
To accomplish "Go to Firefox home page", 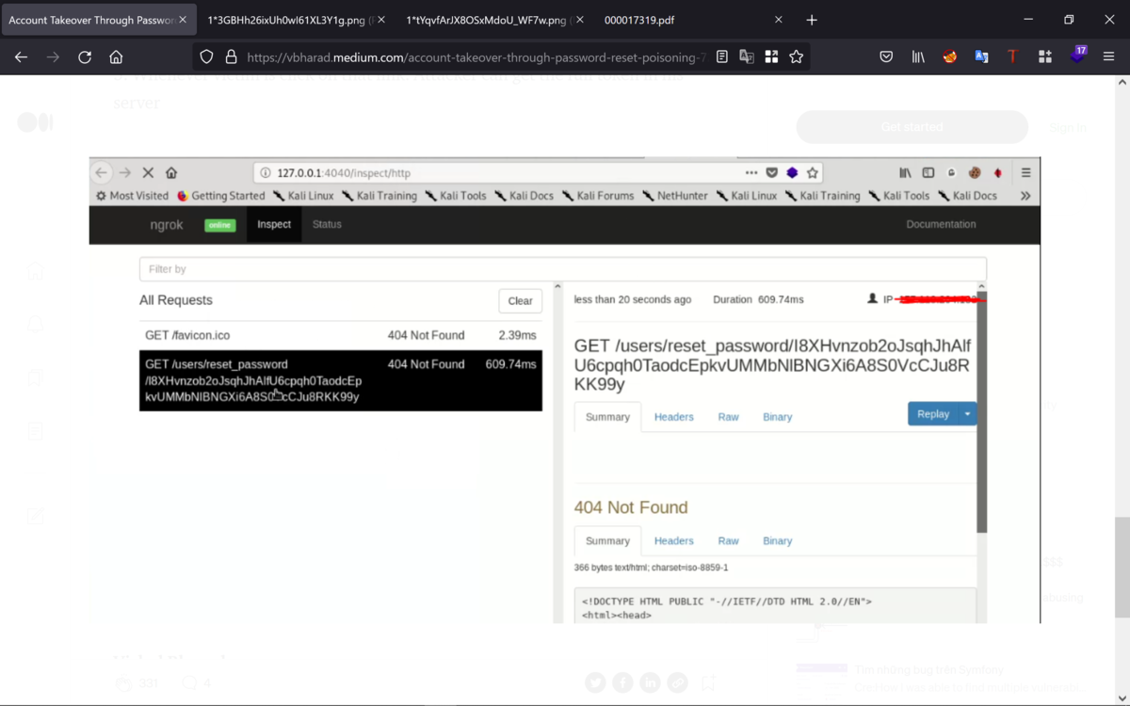I will (x=116, y=56).
